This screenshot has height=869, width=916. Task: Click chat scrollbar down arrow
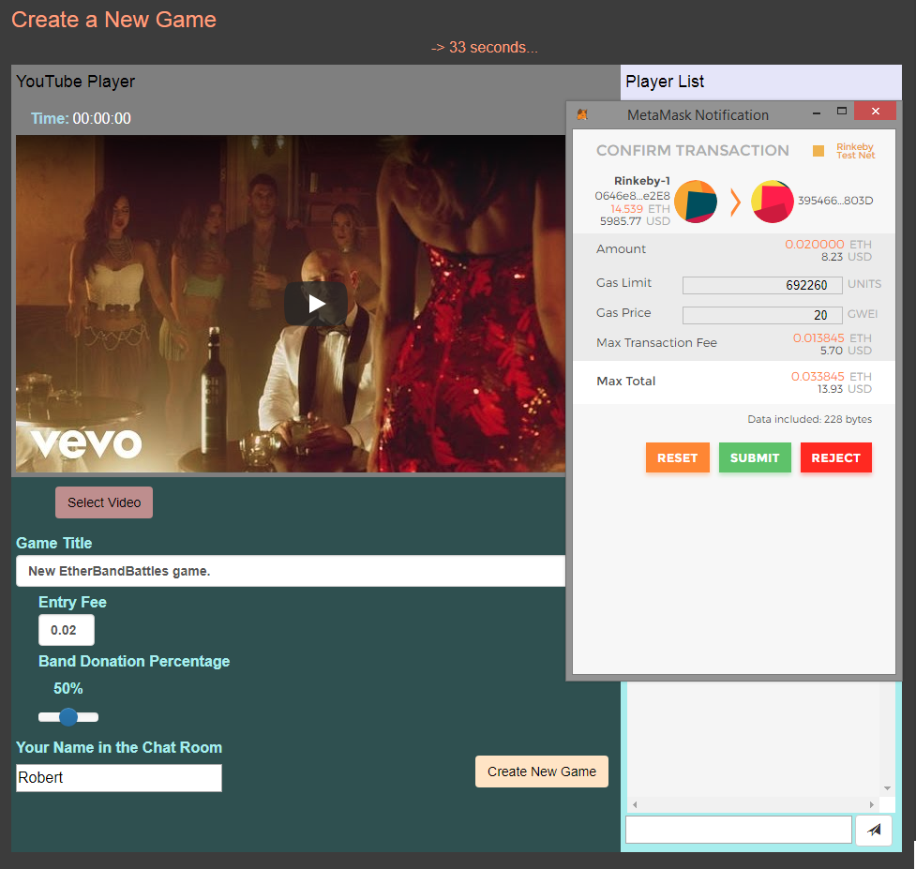coord(887,788)
